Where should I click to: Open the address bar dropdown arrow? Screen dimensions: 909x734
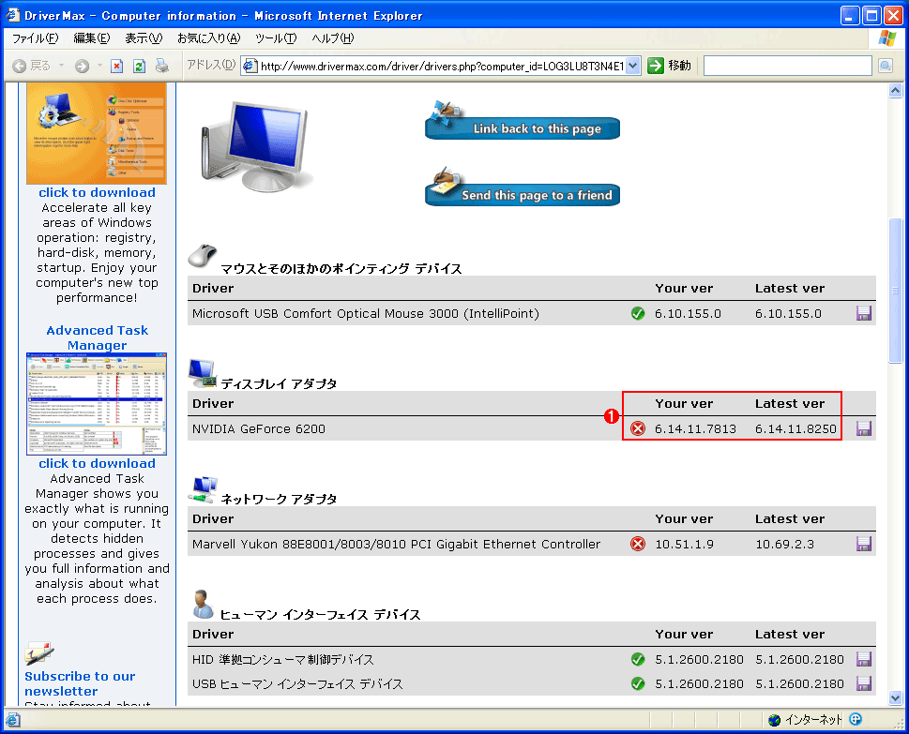(633, 66)
